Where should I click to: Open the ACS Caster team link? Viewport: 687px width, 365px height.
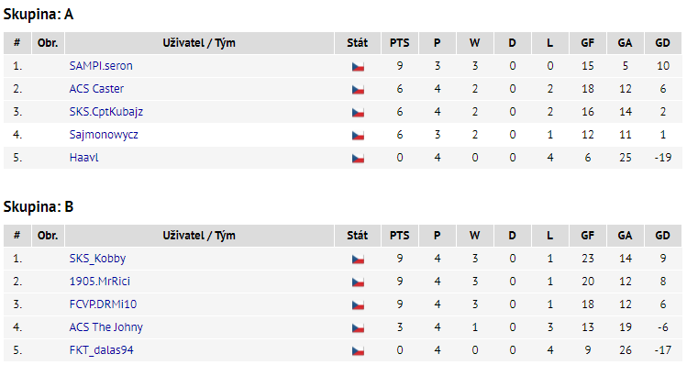96,89
